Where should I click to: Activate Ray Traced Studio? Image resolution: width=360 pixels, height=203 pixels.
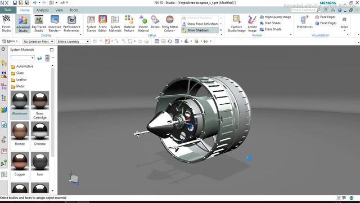39,24
